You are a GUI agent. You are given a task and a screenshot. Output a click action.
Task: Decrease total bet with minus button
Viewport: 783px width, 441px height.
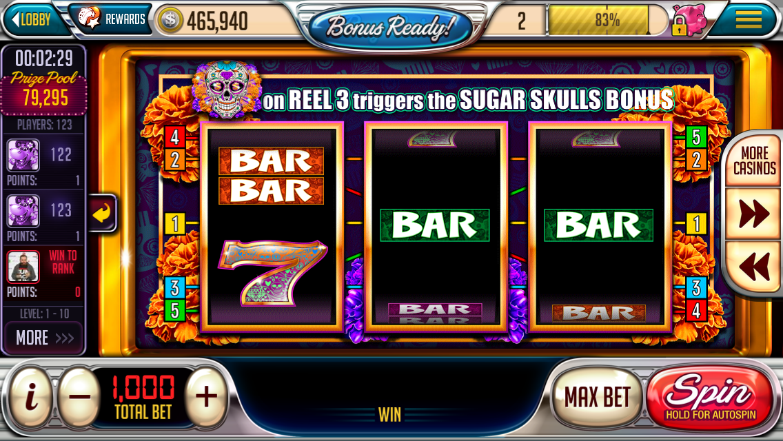click(x=80, y=397)
